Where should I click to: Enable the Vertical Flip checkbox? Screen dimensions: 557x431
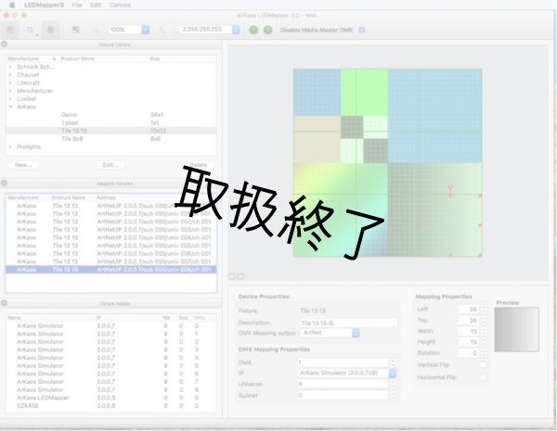483,364
